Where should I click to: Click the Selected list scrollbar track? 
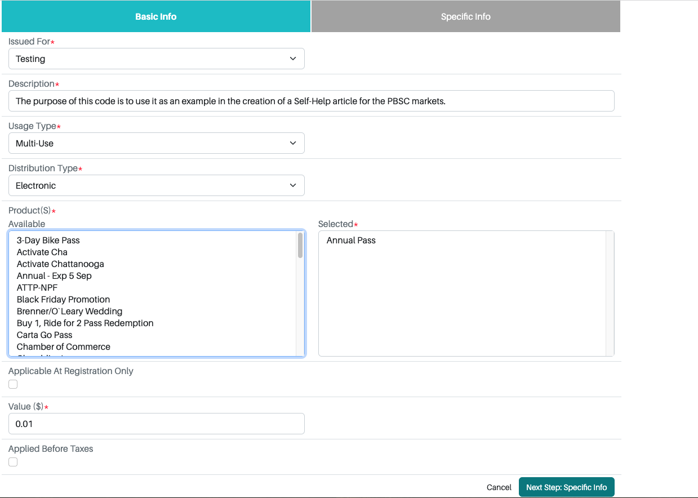(610, 294)
